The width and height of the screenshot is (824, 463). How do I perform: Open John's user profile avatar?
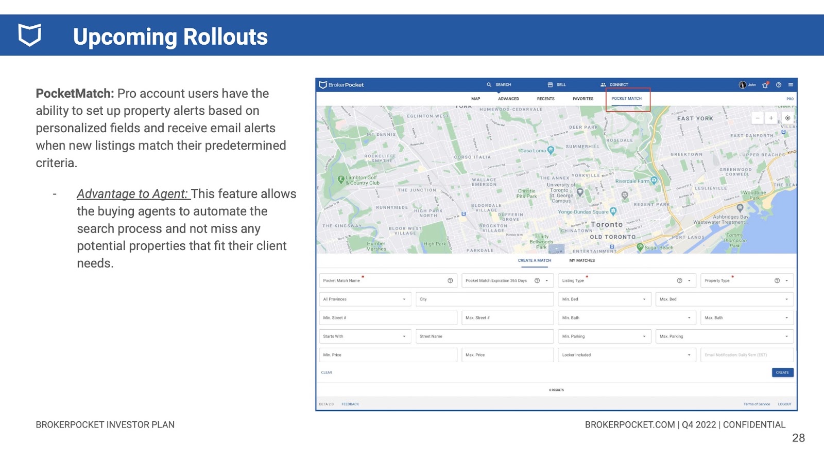tap(742, 85)
